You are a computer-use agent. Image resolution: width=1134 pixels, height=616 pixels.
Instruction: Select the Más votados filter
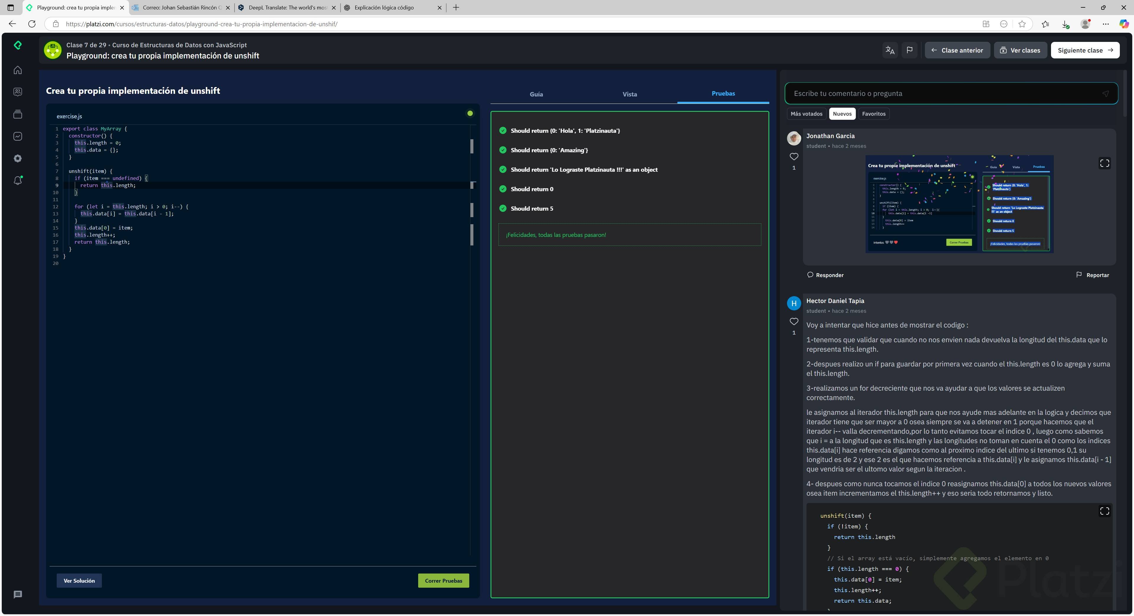(x=806, y=114)
